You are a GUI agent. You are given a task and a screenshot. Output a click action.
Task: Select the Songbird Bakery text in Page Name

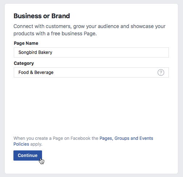[x=35, y=52]
